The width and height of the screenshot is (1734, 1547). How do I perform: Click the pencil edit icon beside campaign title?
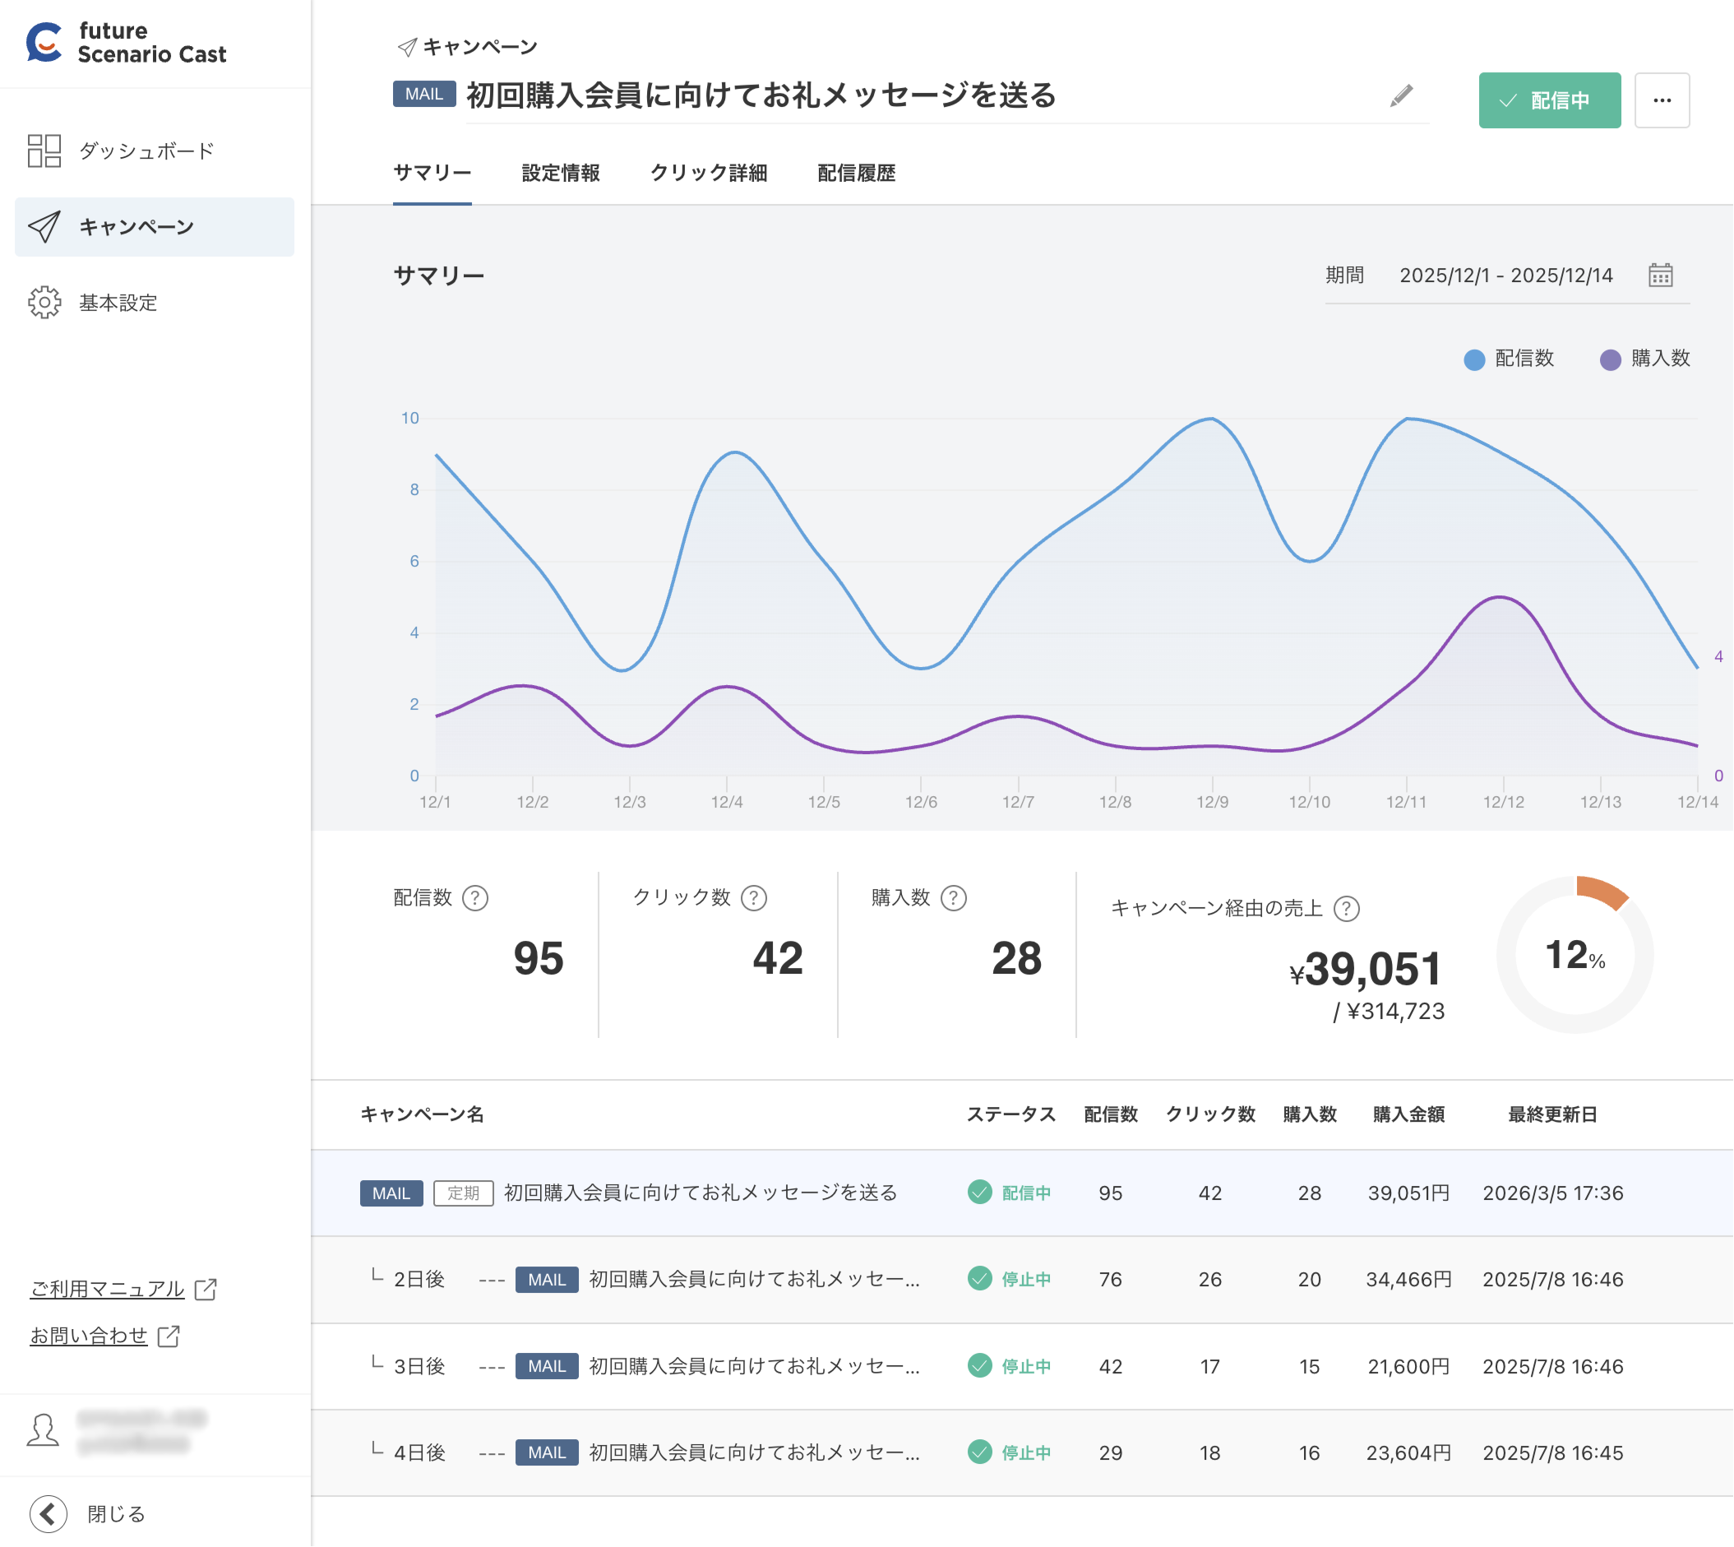[1401, 95]
